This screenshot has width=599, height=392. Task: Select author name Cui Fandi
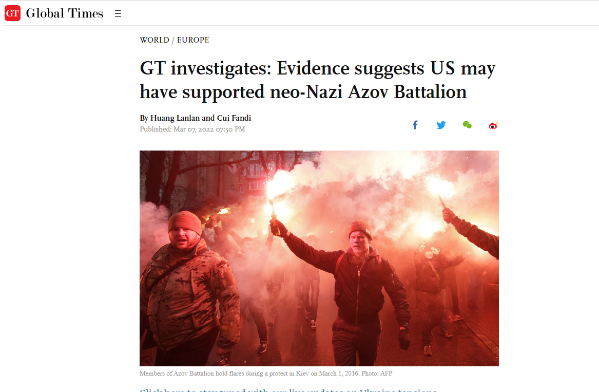pyautogui.click(x=234, y=118)
